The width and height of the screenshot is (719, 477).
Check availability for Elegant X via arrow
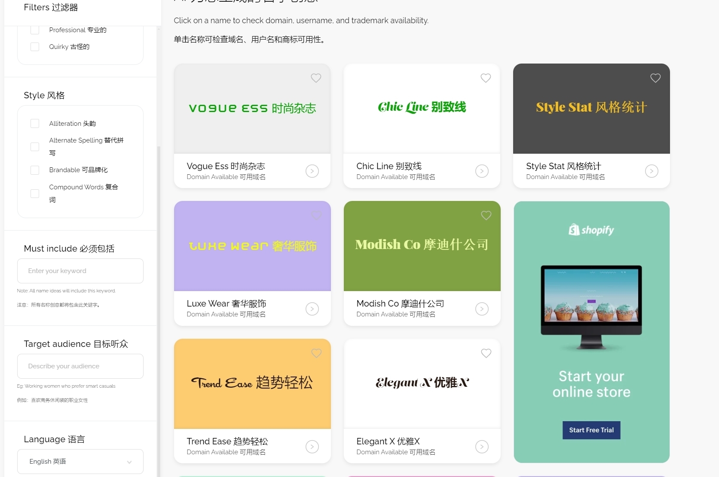tap(482, 447)
